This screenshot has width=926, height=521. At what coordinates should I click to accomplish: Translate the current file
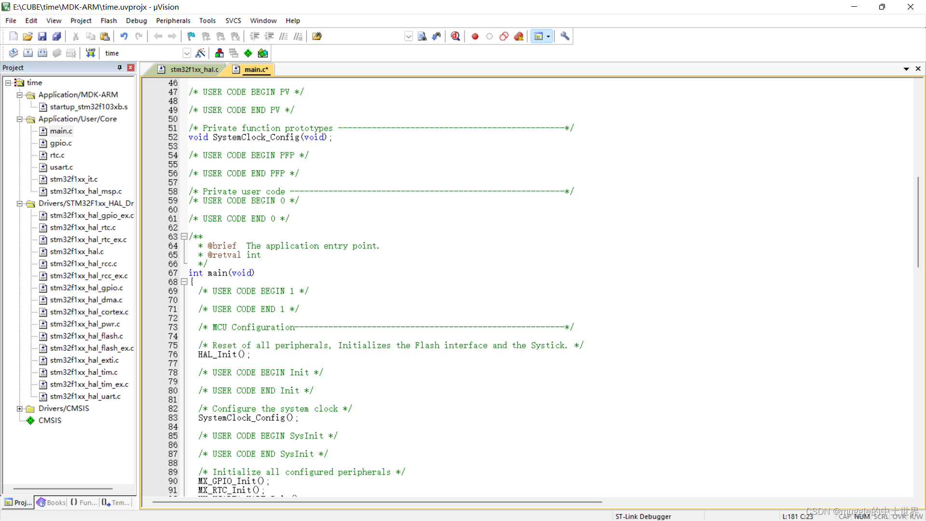click(13, 53)
